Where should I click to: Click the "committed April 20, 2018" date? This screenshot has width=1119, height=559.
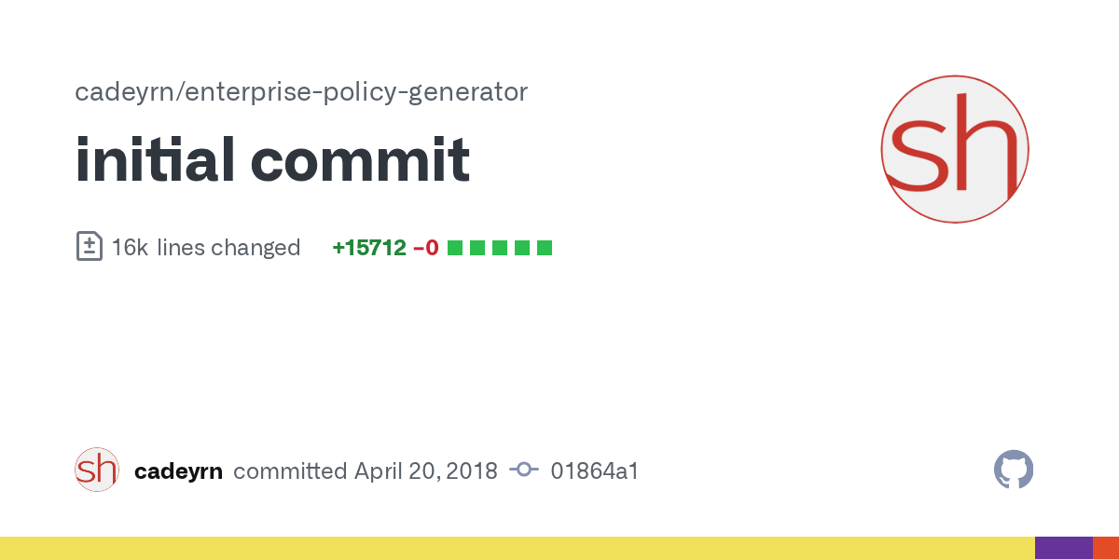366,471
